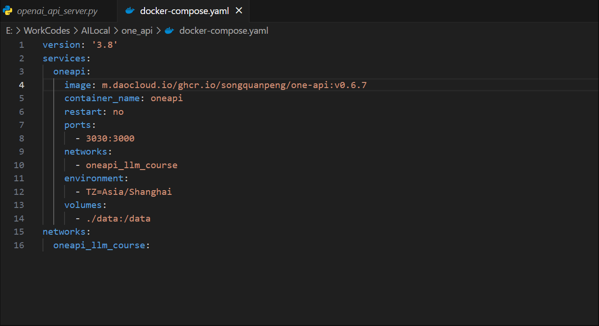Click the Docker whale icon in the active tab

130,11
